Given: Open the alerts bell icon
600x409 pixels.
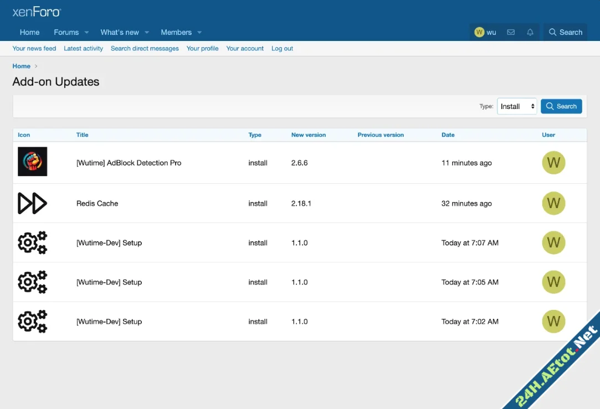Looking at the screenshot, I should point(530,32).
